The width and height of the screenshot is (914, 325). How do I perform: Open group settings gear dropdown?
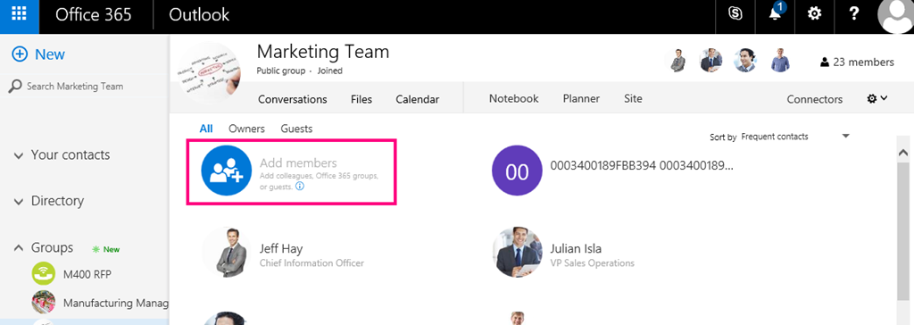877,98
